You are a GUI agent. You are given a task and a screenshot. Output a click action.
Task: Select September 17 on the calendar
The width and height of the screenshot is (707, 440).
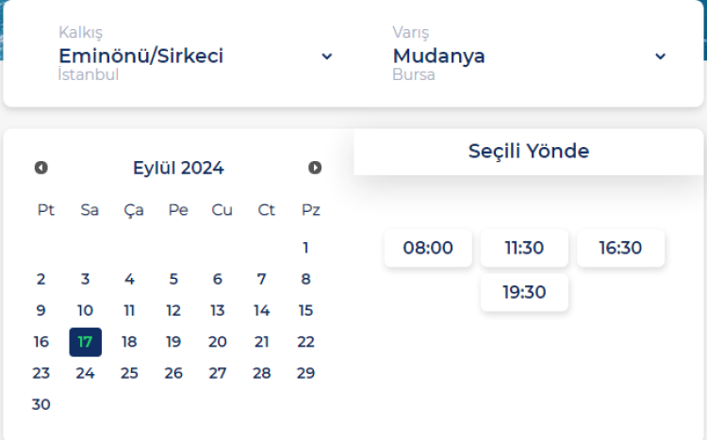(85, 342)
